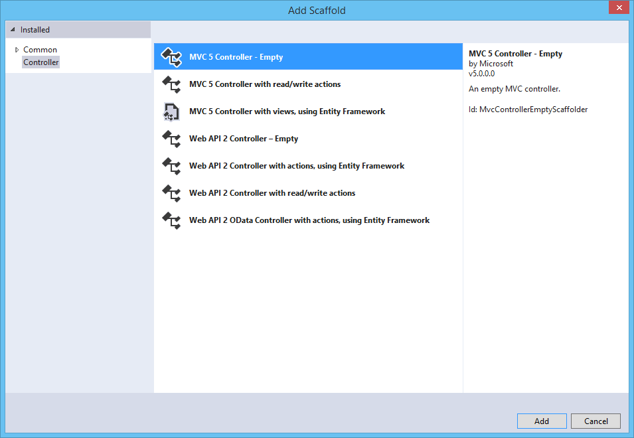
Task: Select MVC 5 Controller - Empty list entry
Action: pyautogui.click(x=308, y=56)
